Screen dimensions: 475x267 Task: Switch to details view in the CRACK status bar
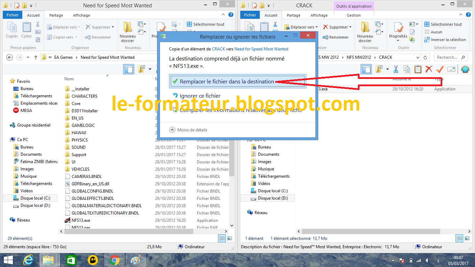[459, 238]
